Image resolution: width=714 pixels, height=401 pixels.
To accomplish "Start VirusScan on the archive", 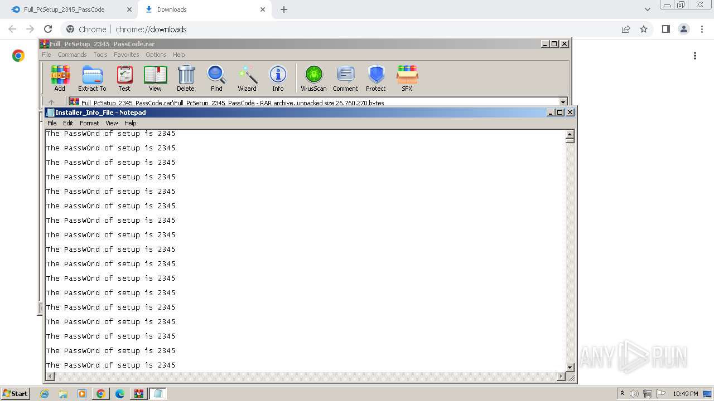I will [313, 79].
